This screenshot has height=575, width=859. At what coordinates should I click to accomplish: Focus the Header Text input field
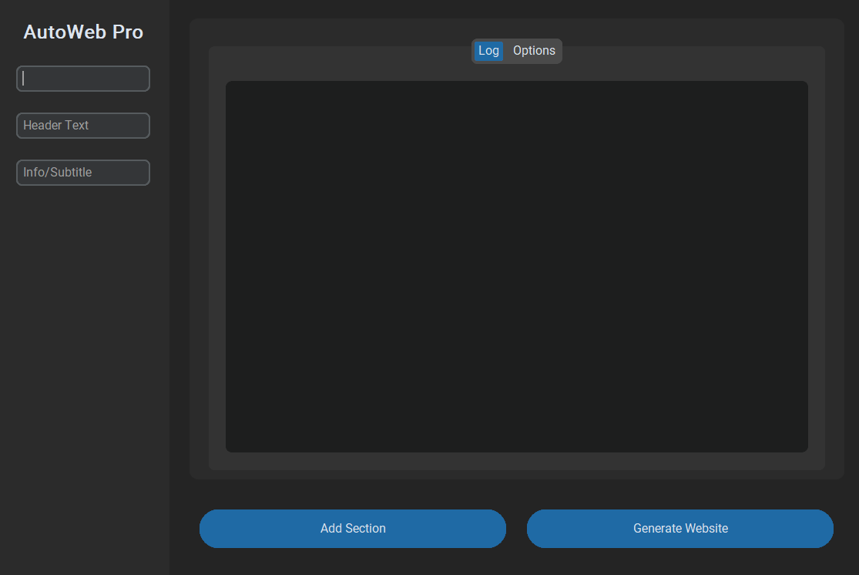click(x=83, y=126)
